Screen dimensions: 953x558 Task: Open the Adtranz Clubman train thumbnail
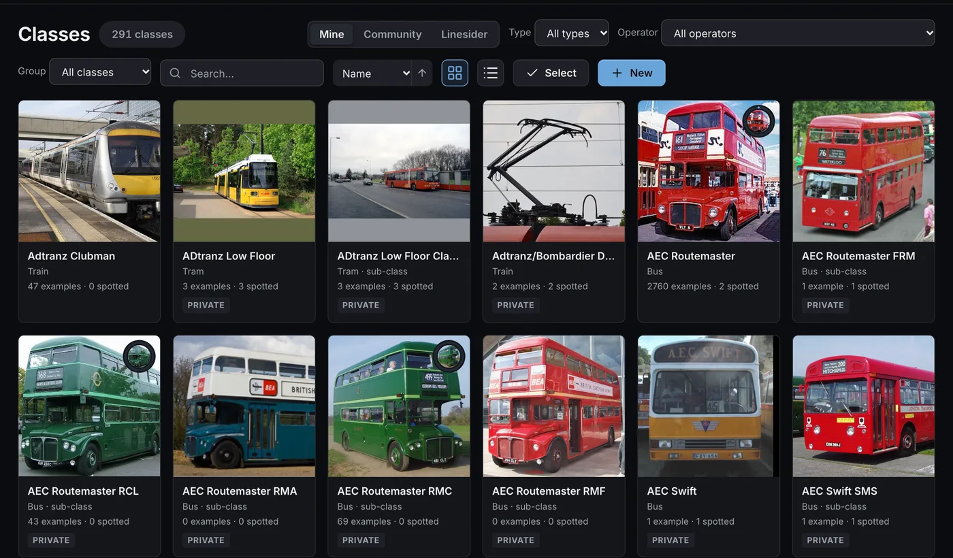click(89, 171)
